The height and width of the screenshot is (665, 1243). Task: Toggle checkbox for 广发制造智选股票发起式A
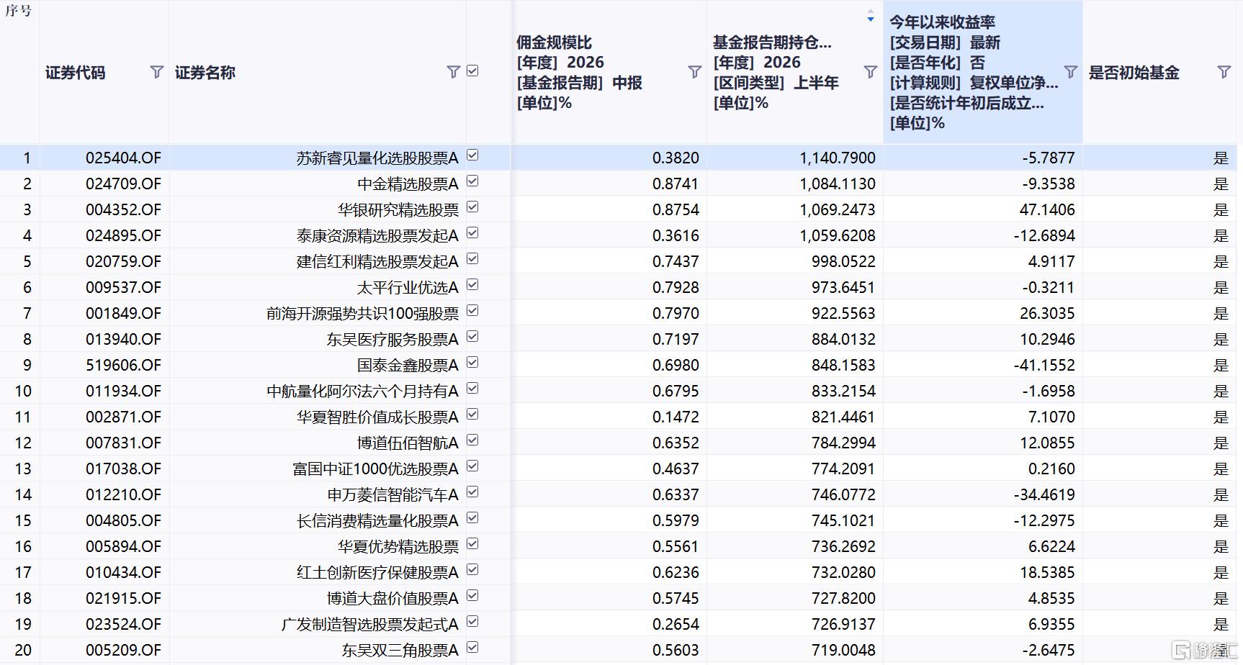point(472,622)
